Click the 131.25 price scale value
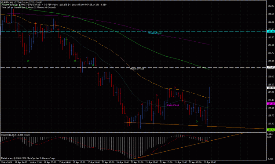 point(271,22)
